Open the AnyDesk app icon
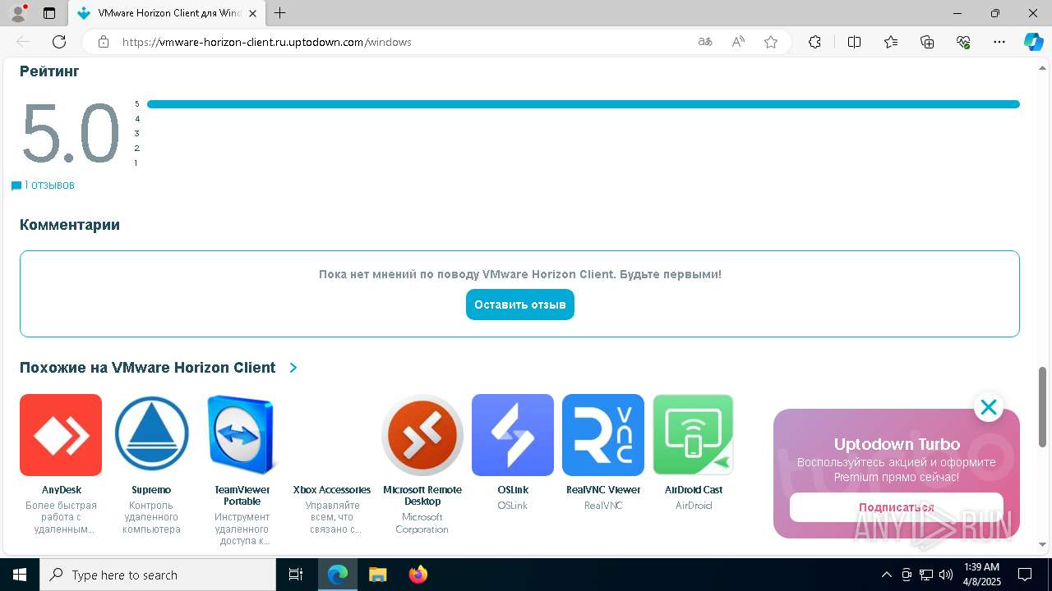This screenshot has width=1052, height=591. [61, 435]
